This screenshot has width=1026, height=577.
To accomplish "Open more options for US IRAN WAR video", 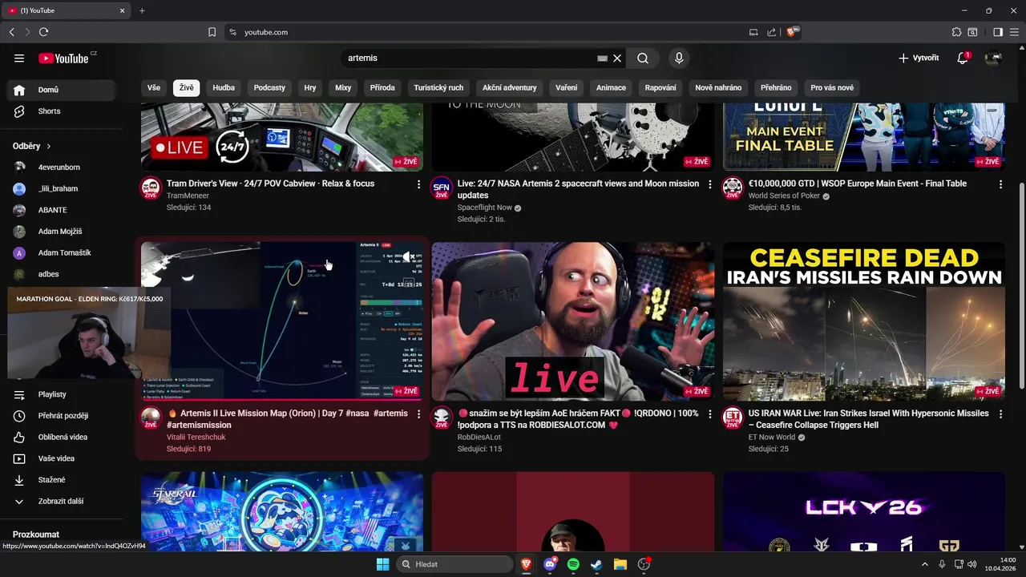I will point(1000,414).
